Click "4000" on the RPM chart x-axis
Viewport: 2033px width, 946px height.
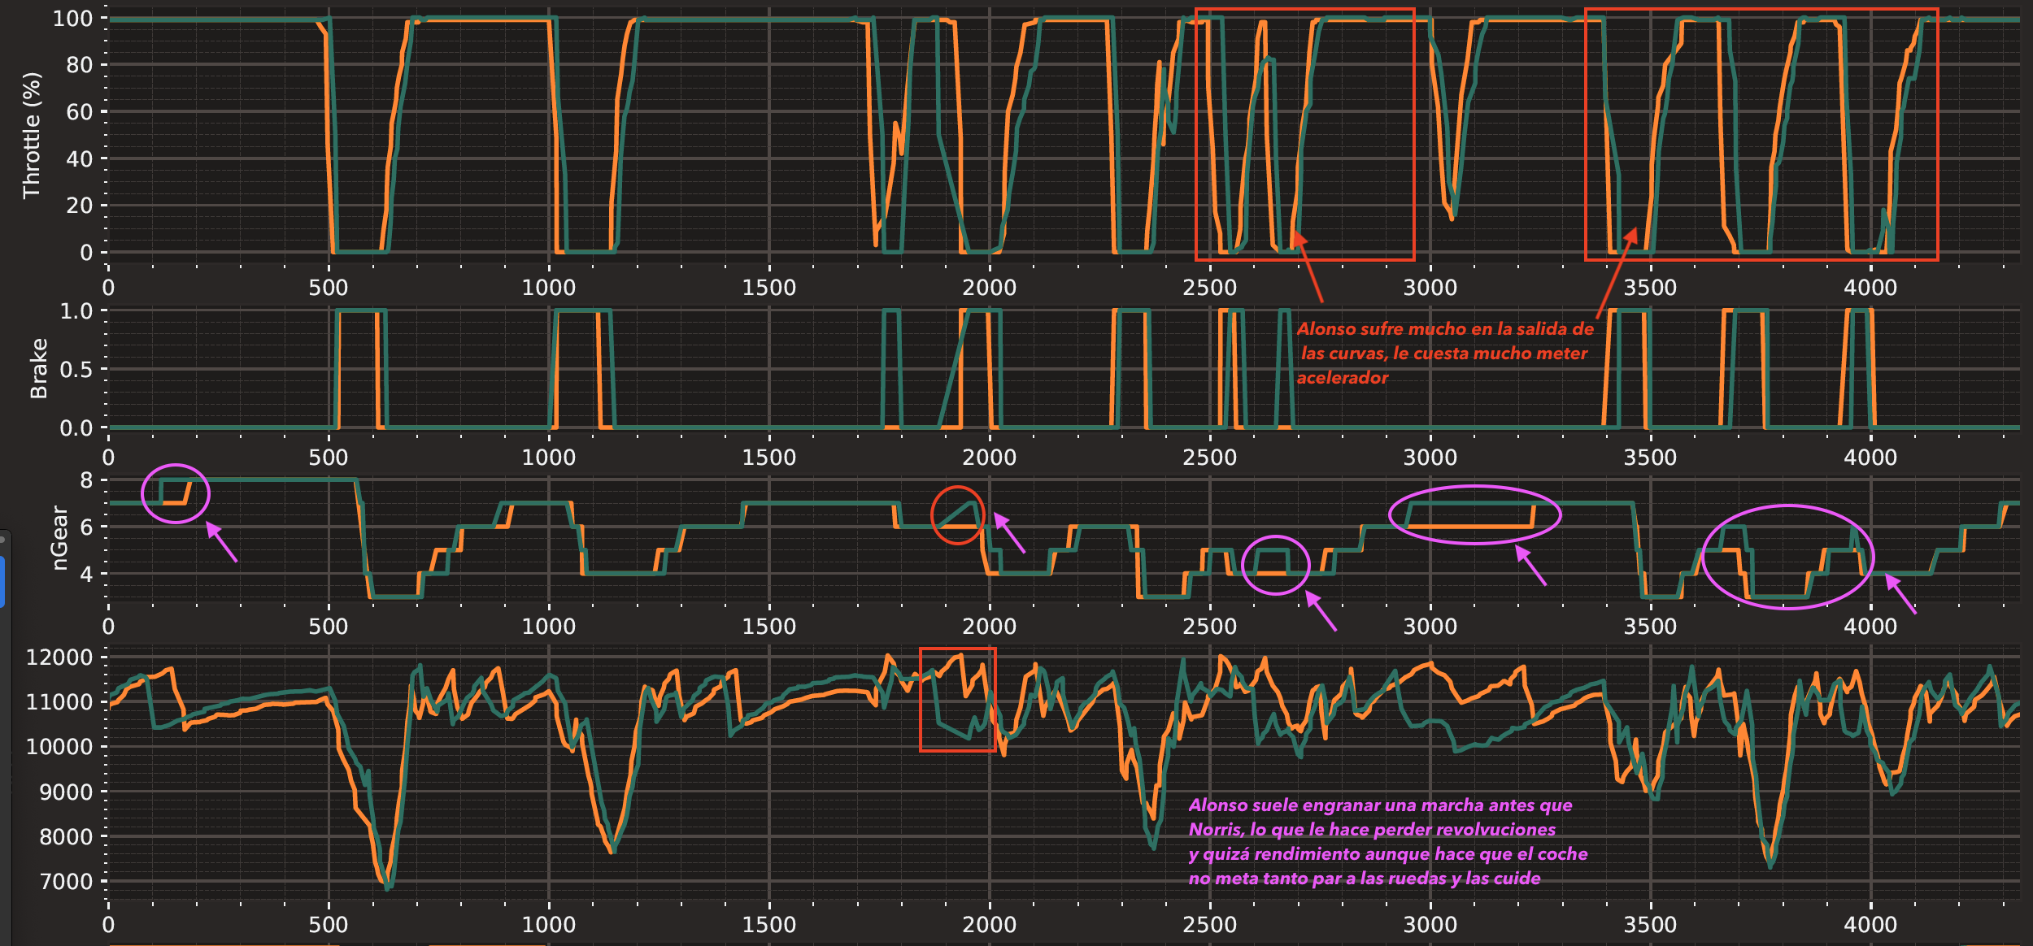pos(1870,925)
